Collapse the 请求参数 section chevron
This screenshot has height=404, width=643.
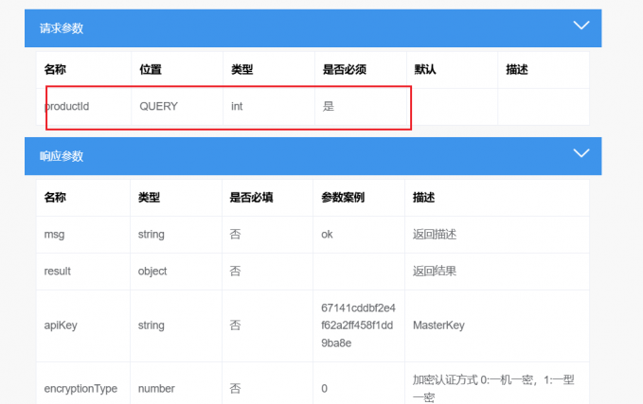pos(581,26)
